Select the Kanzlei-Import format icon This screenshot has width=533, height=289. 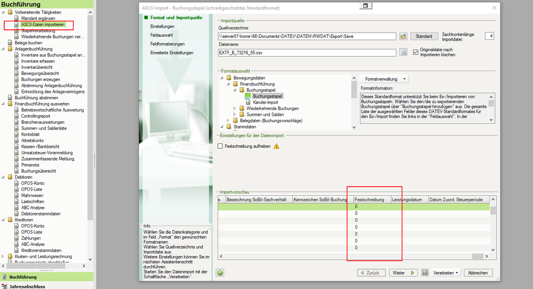click(x=249, y=102)
